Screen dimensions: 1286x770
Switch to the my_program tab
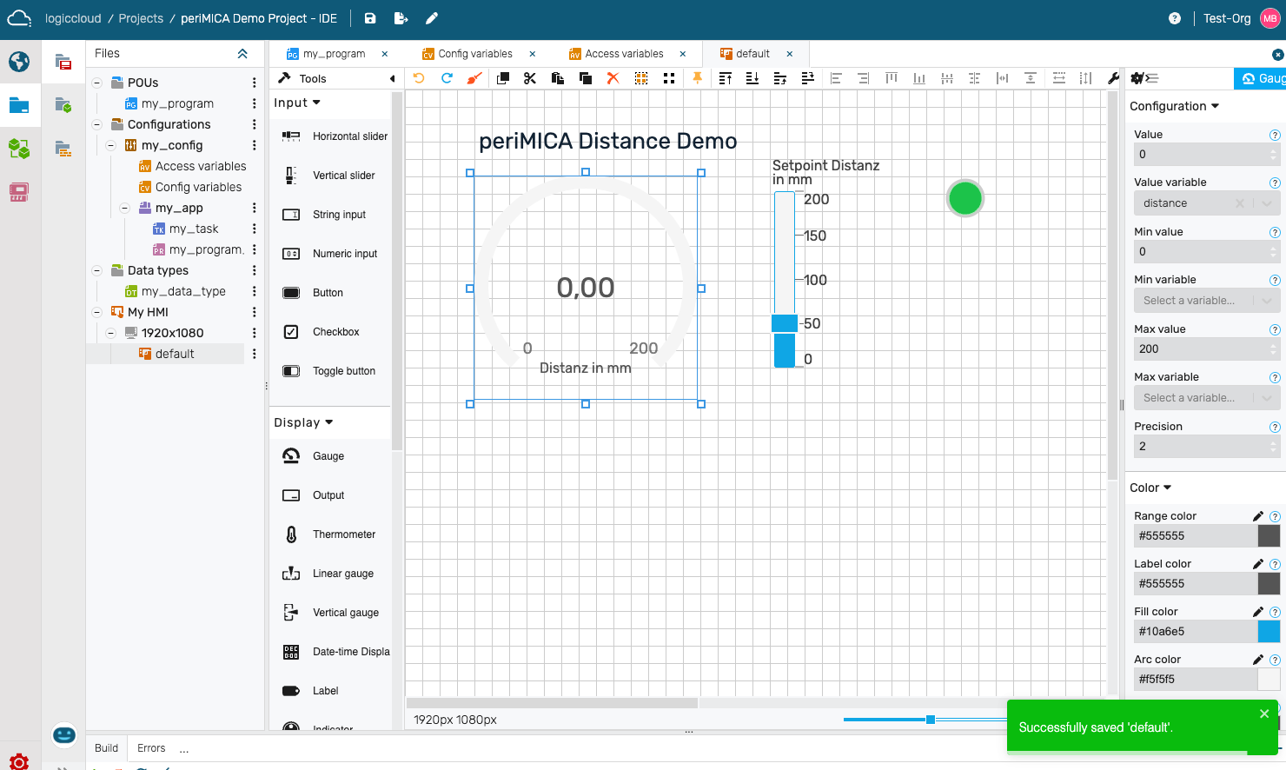pos(334,54)
